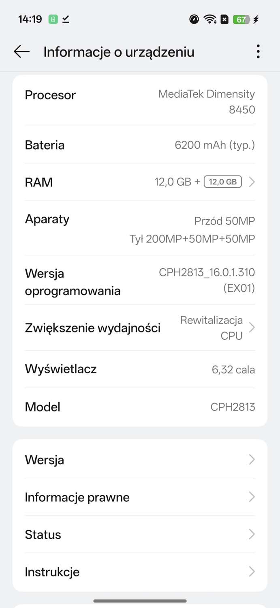This screenshot has height=608, width=280.
Task: Tap the battery indicator showing 67
Action: (241, 19)
